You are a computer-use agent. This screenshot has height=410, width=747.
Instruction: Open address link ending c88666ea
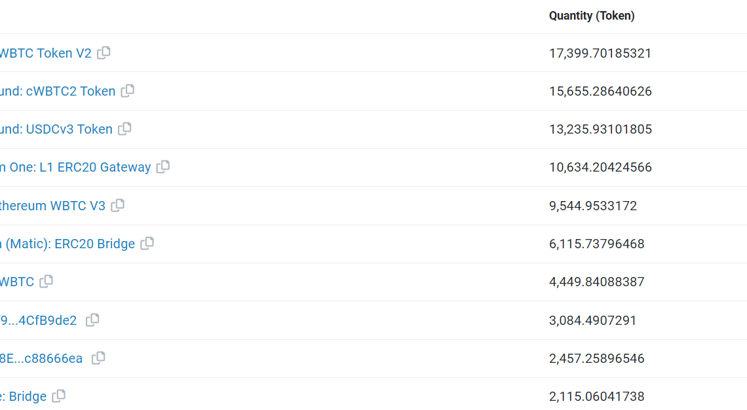(x=42, y=358)
